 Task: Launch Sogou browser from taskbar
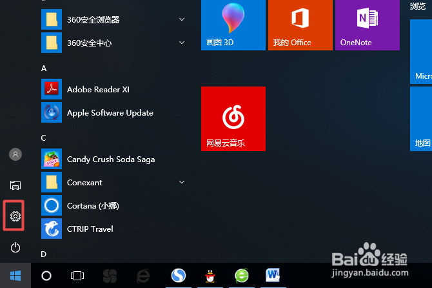178,276
